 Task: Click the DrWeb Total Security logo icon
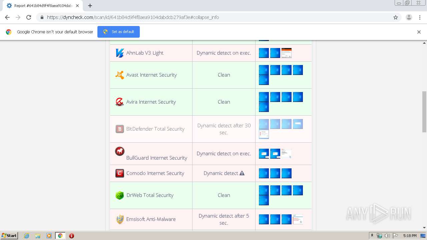(119, 195)
